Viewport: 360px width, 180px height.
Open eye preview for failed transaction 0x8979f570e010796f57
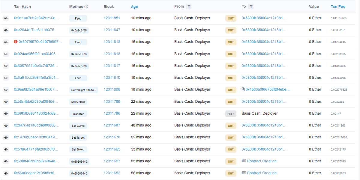point(6,42)
